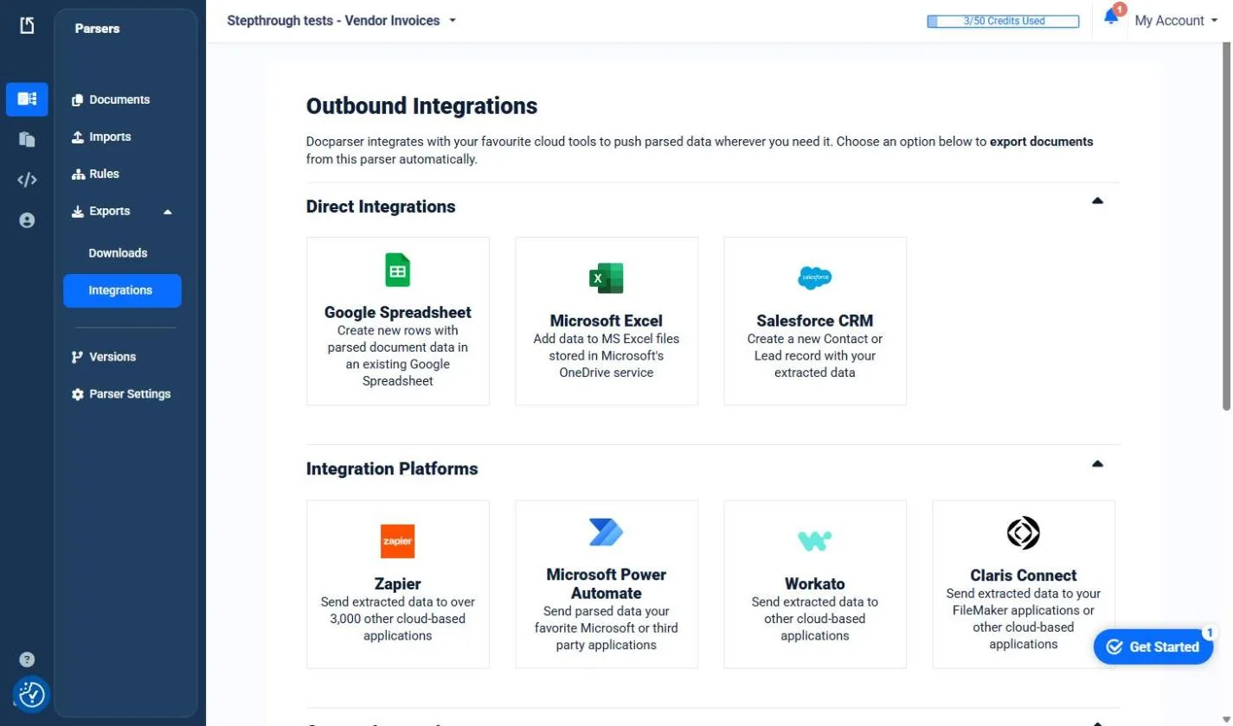Click the Microsoft Excel icon
The image size is (1233, 726).
point(607,278)
